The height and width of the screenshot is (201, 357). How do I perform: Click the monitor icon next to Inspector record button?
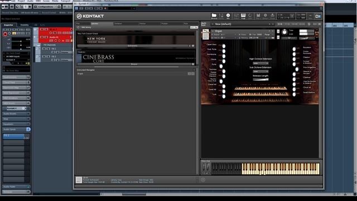click(9, 33)
